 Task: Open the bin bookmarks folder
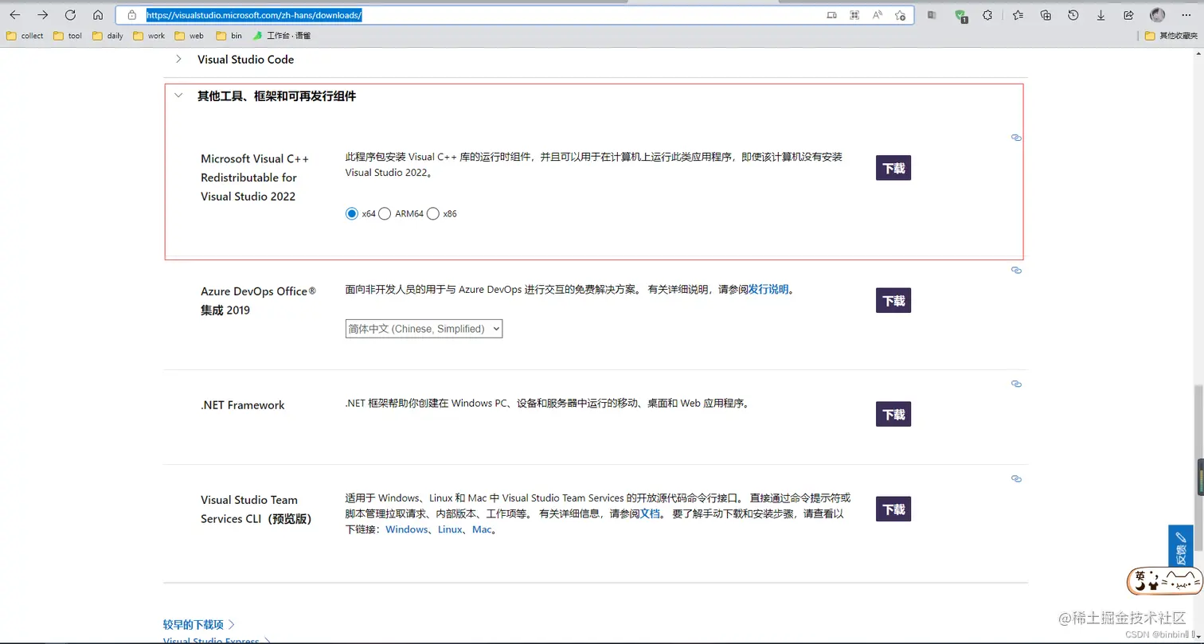tap(229, 36)
